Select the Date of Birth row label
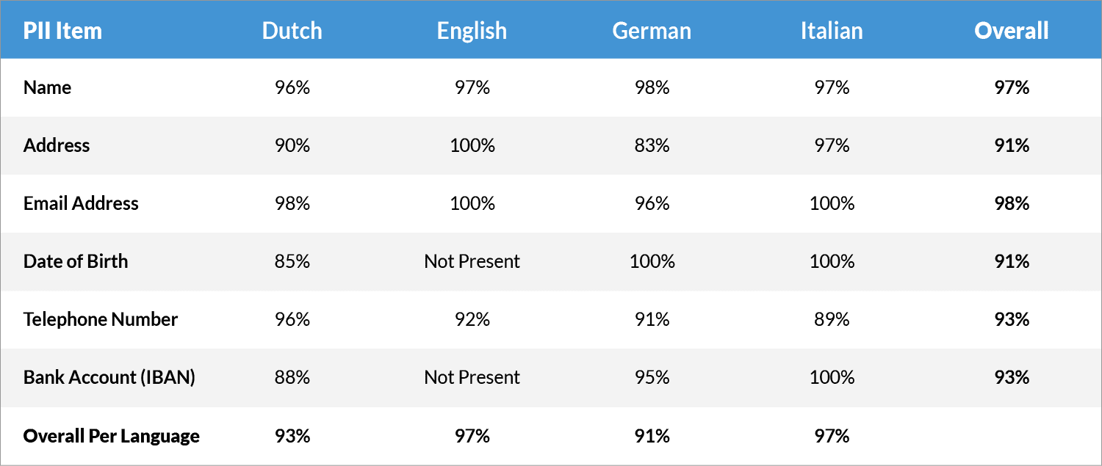This screenshot has width=1102, height=466. point(76,261)
